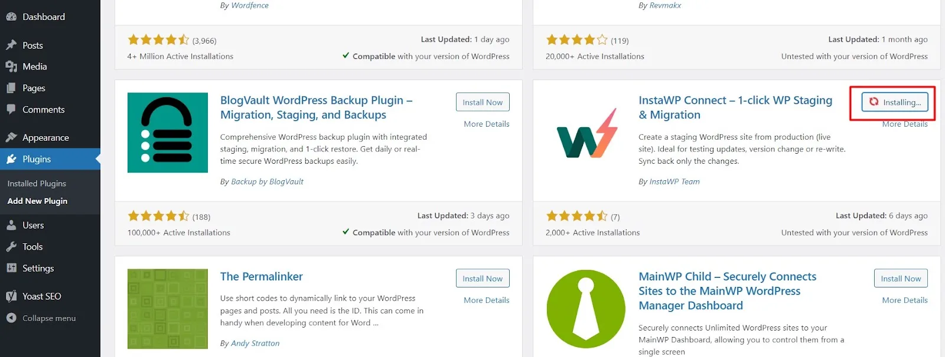Open Media via its sidebar icon
The width and height of the screenshot is (945, 357).
click(11, 67)
